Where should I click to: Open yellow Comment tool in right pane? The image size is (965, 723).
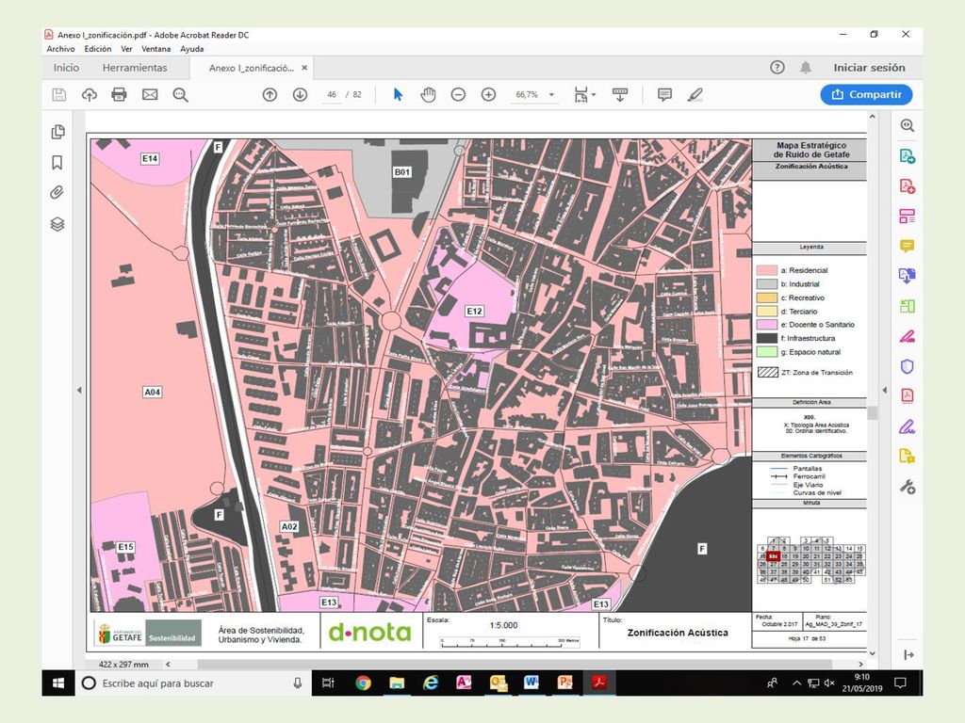coord(908,247)
